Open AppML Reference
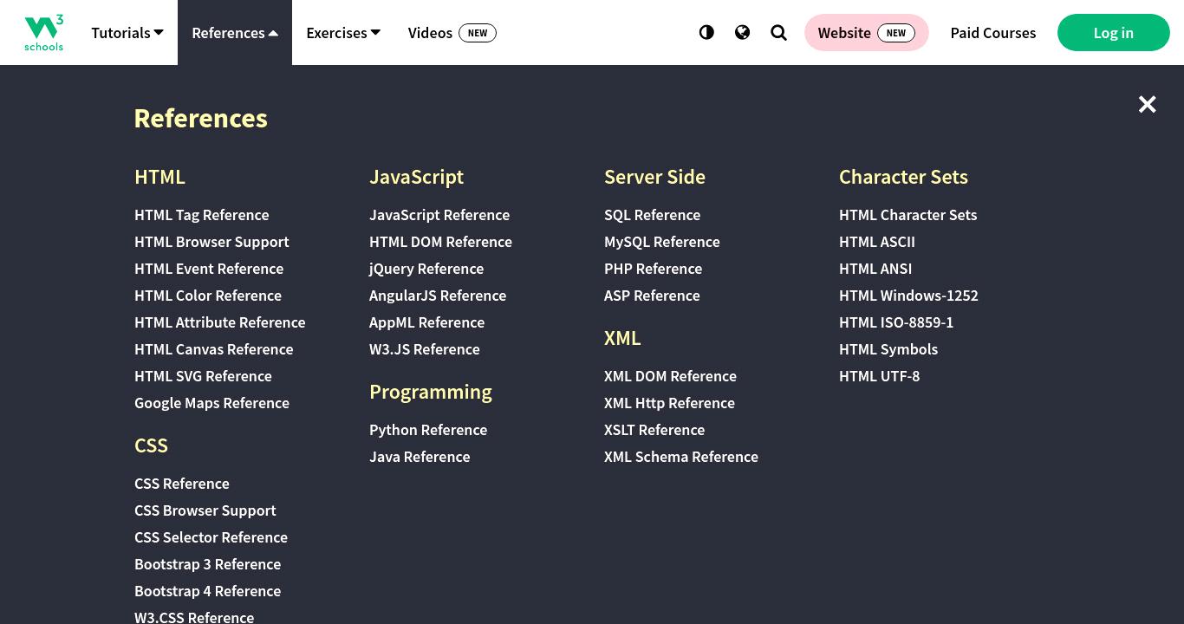Screen dimensions: 1184x624 (427, 322)
